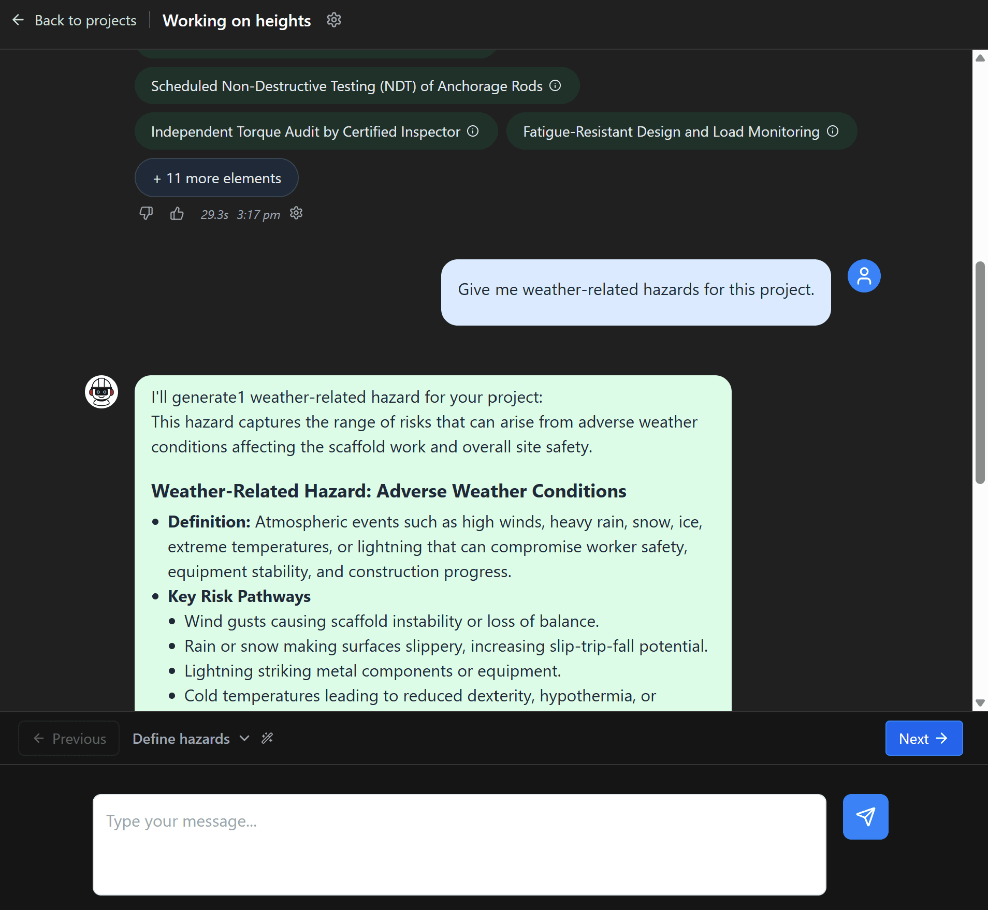Send the message with the paper plane button
Viewport: 988px width, 910px height.
tap(865, 816)
